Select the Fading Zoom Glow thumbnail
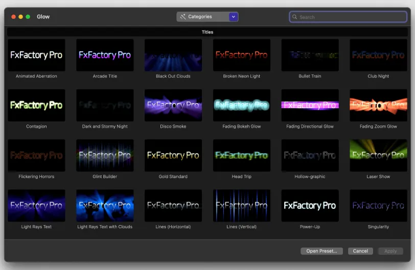 tap(379, 105)
